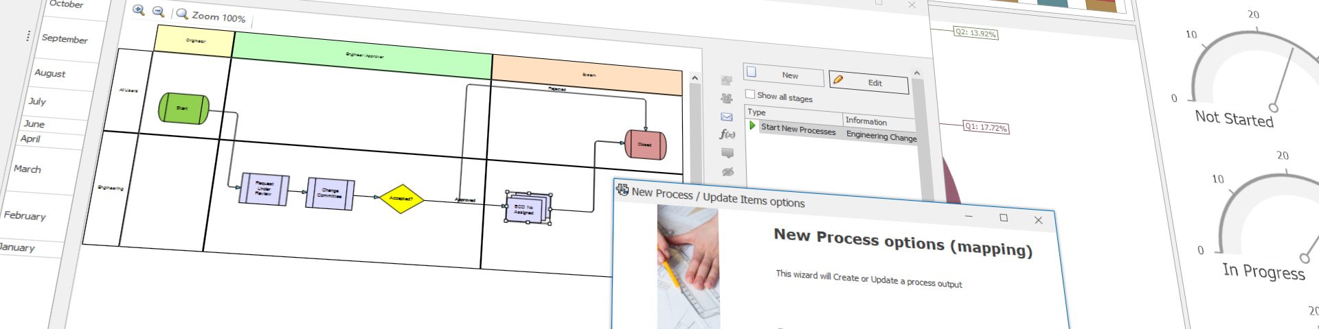
Task: Click the New Process options (mapping) heading
Action: [x=903, y=242]
